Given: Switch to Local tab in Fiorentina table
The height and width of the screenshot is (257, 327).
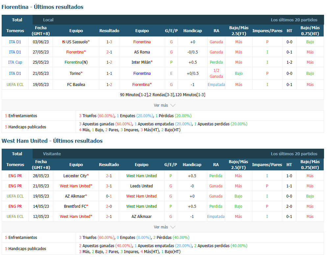Looking at the screenshot, I should pos(48,20).
